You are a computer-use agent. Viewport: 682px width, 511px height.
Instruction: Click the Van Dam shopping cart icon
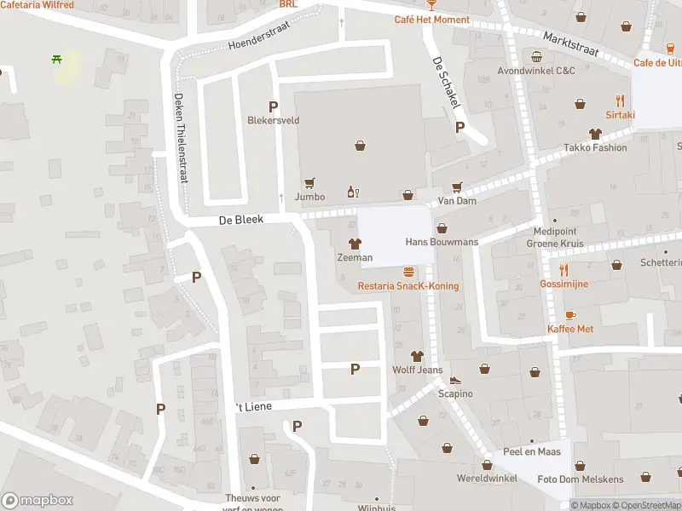[x=457, y=187]
